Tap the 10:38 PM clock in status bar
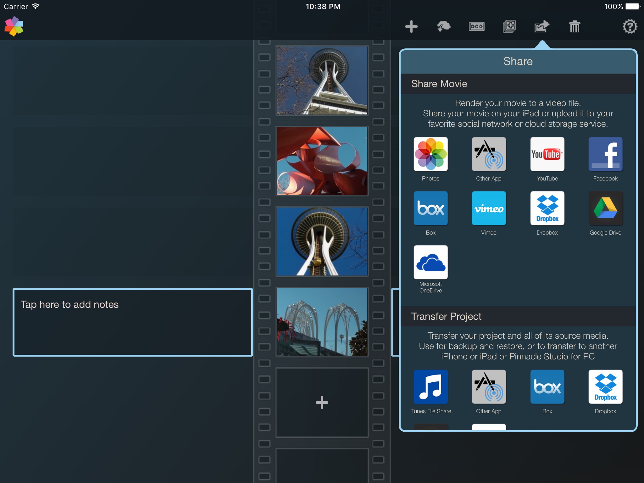 pyautogui.click(x=323, y=6)
